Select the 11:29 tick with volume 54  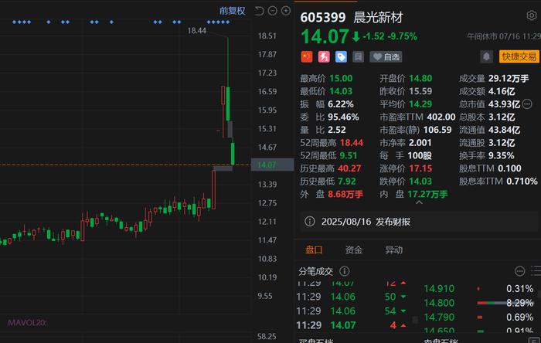tap(351, 311)
